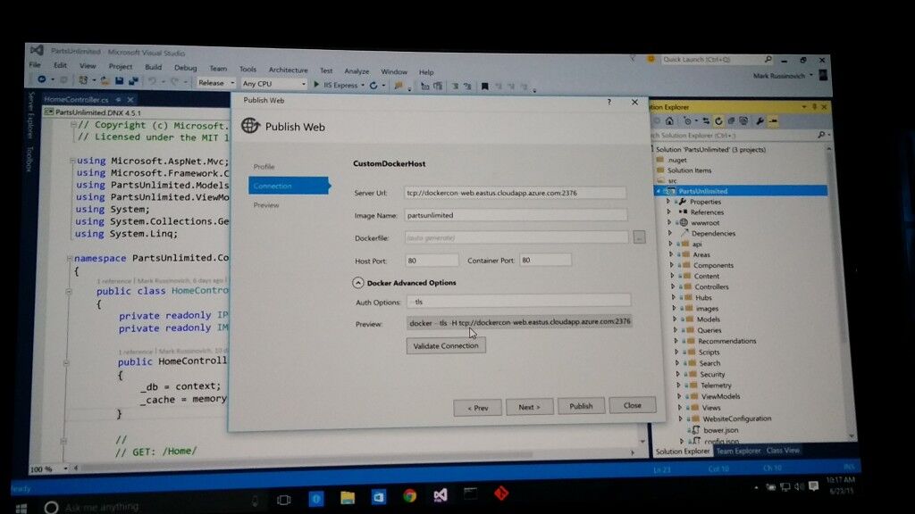Click the Server Url input field
Screen dimensions: 915x514
(x=516, y=193)
